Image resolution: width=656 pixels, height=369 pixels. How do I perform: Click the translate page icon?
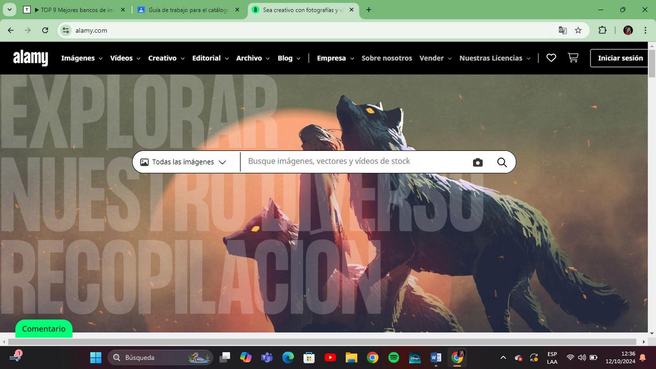[563, 30]
